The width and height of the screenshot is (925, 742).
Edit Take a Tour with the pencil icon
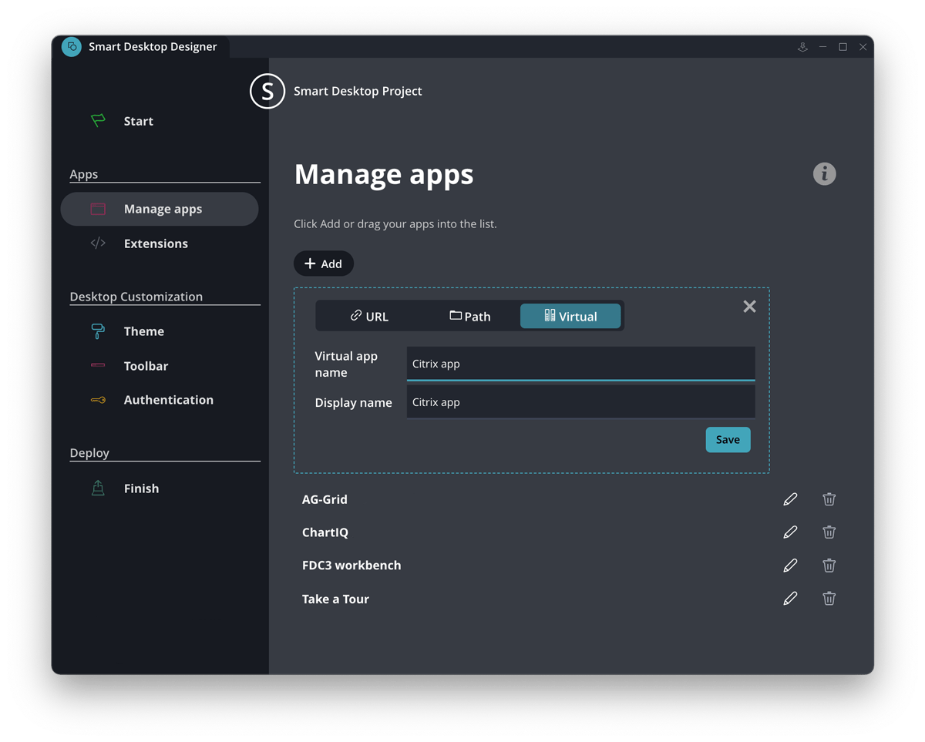[x=789, y=598]
